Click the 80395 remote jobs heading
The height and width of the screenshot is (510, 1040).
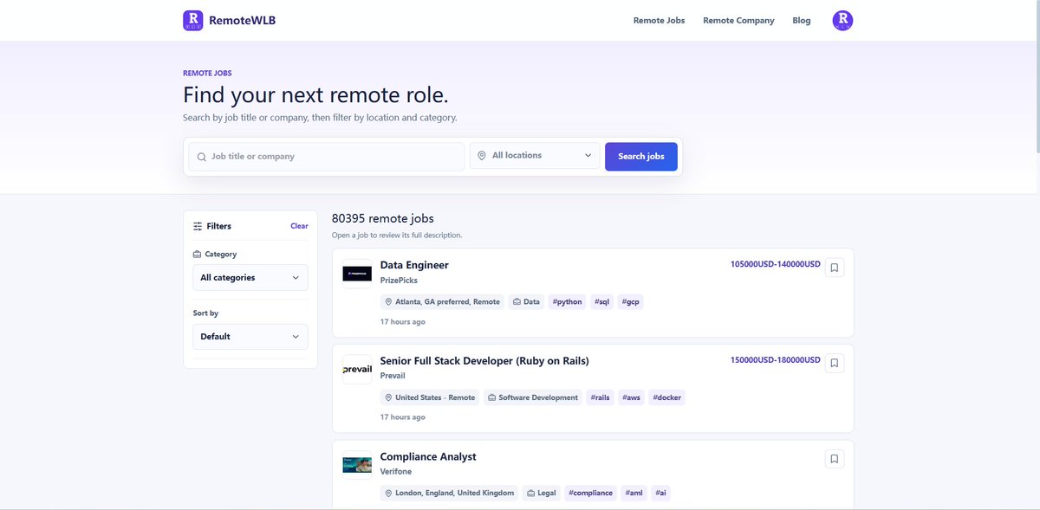tap(383, 218)
